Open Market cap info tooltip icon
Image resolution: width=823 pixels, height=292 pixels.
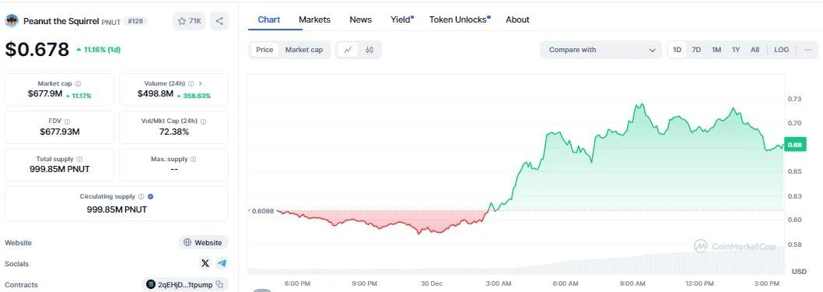click(79, 83)
